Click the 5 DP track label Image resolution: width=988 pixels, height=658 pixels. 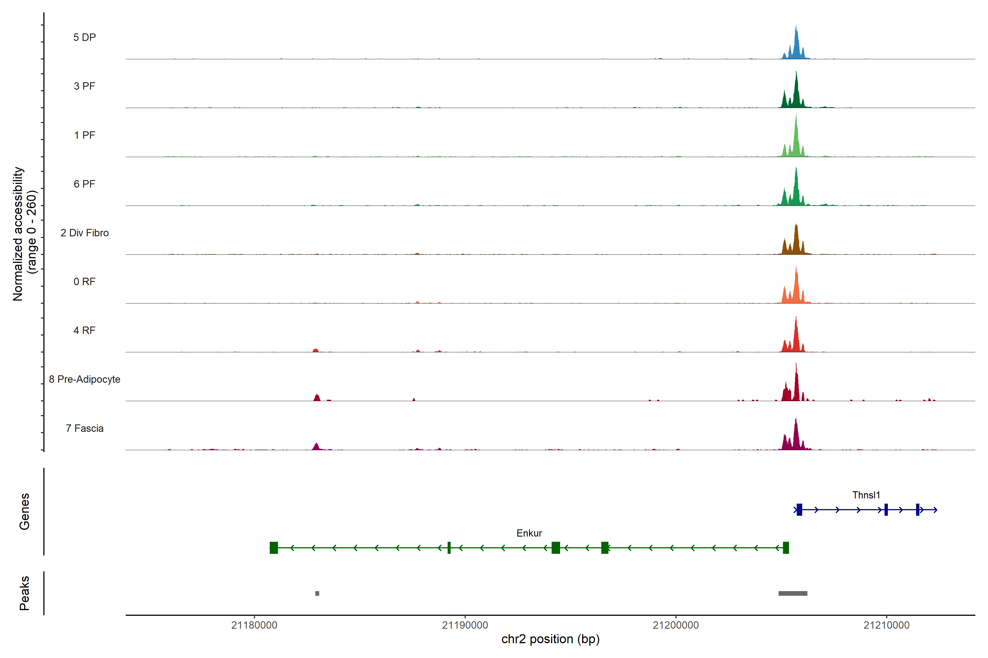[85, 37]
